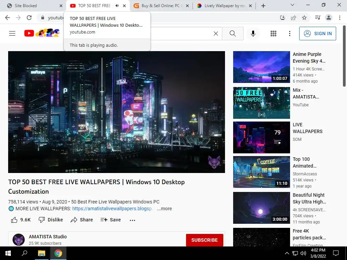Image resolution: width=347 pixels, height=260 pixels.
Task: Subscribe to AMATISTA Studio
Action: (x=204, y=240)
